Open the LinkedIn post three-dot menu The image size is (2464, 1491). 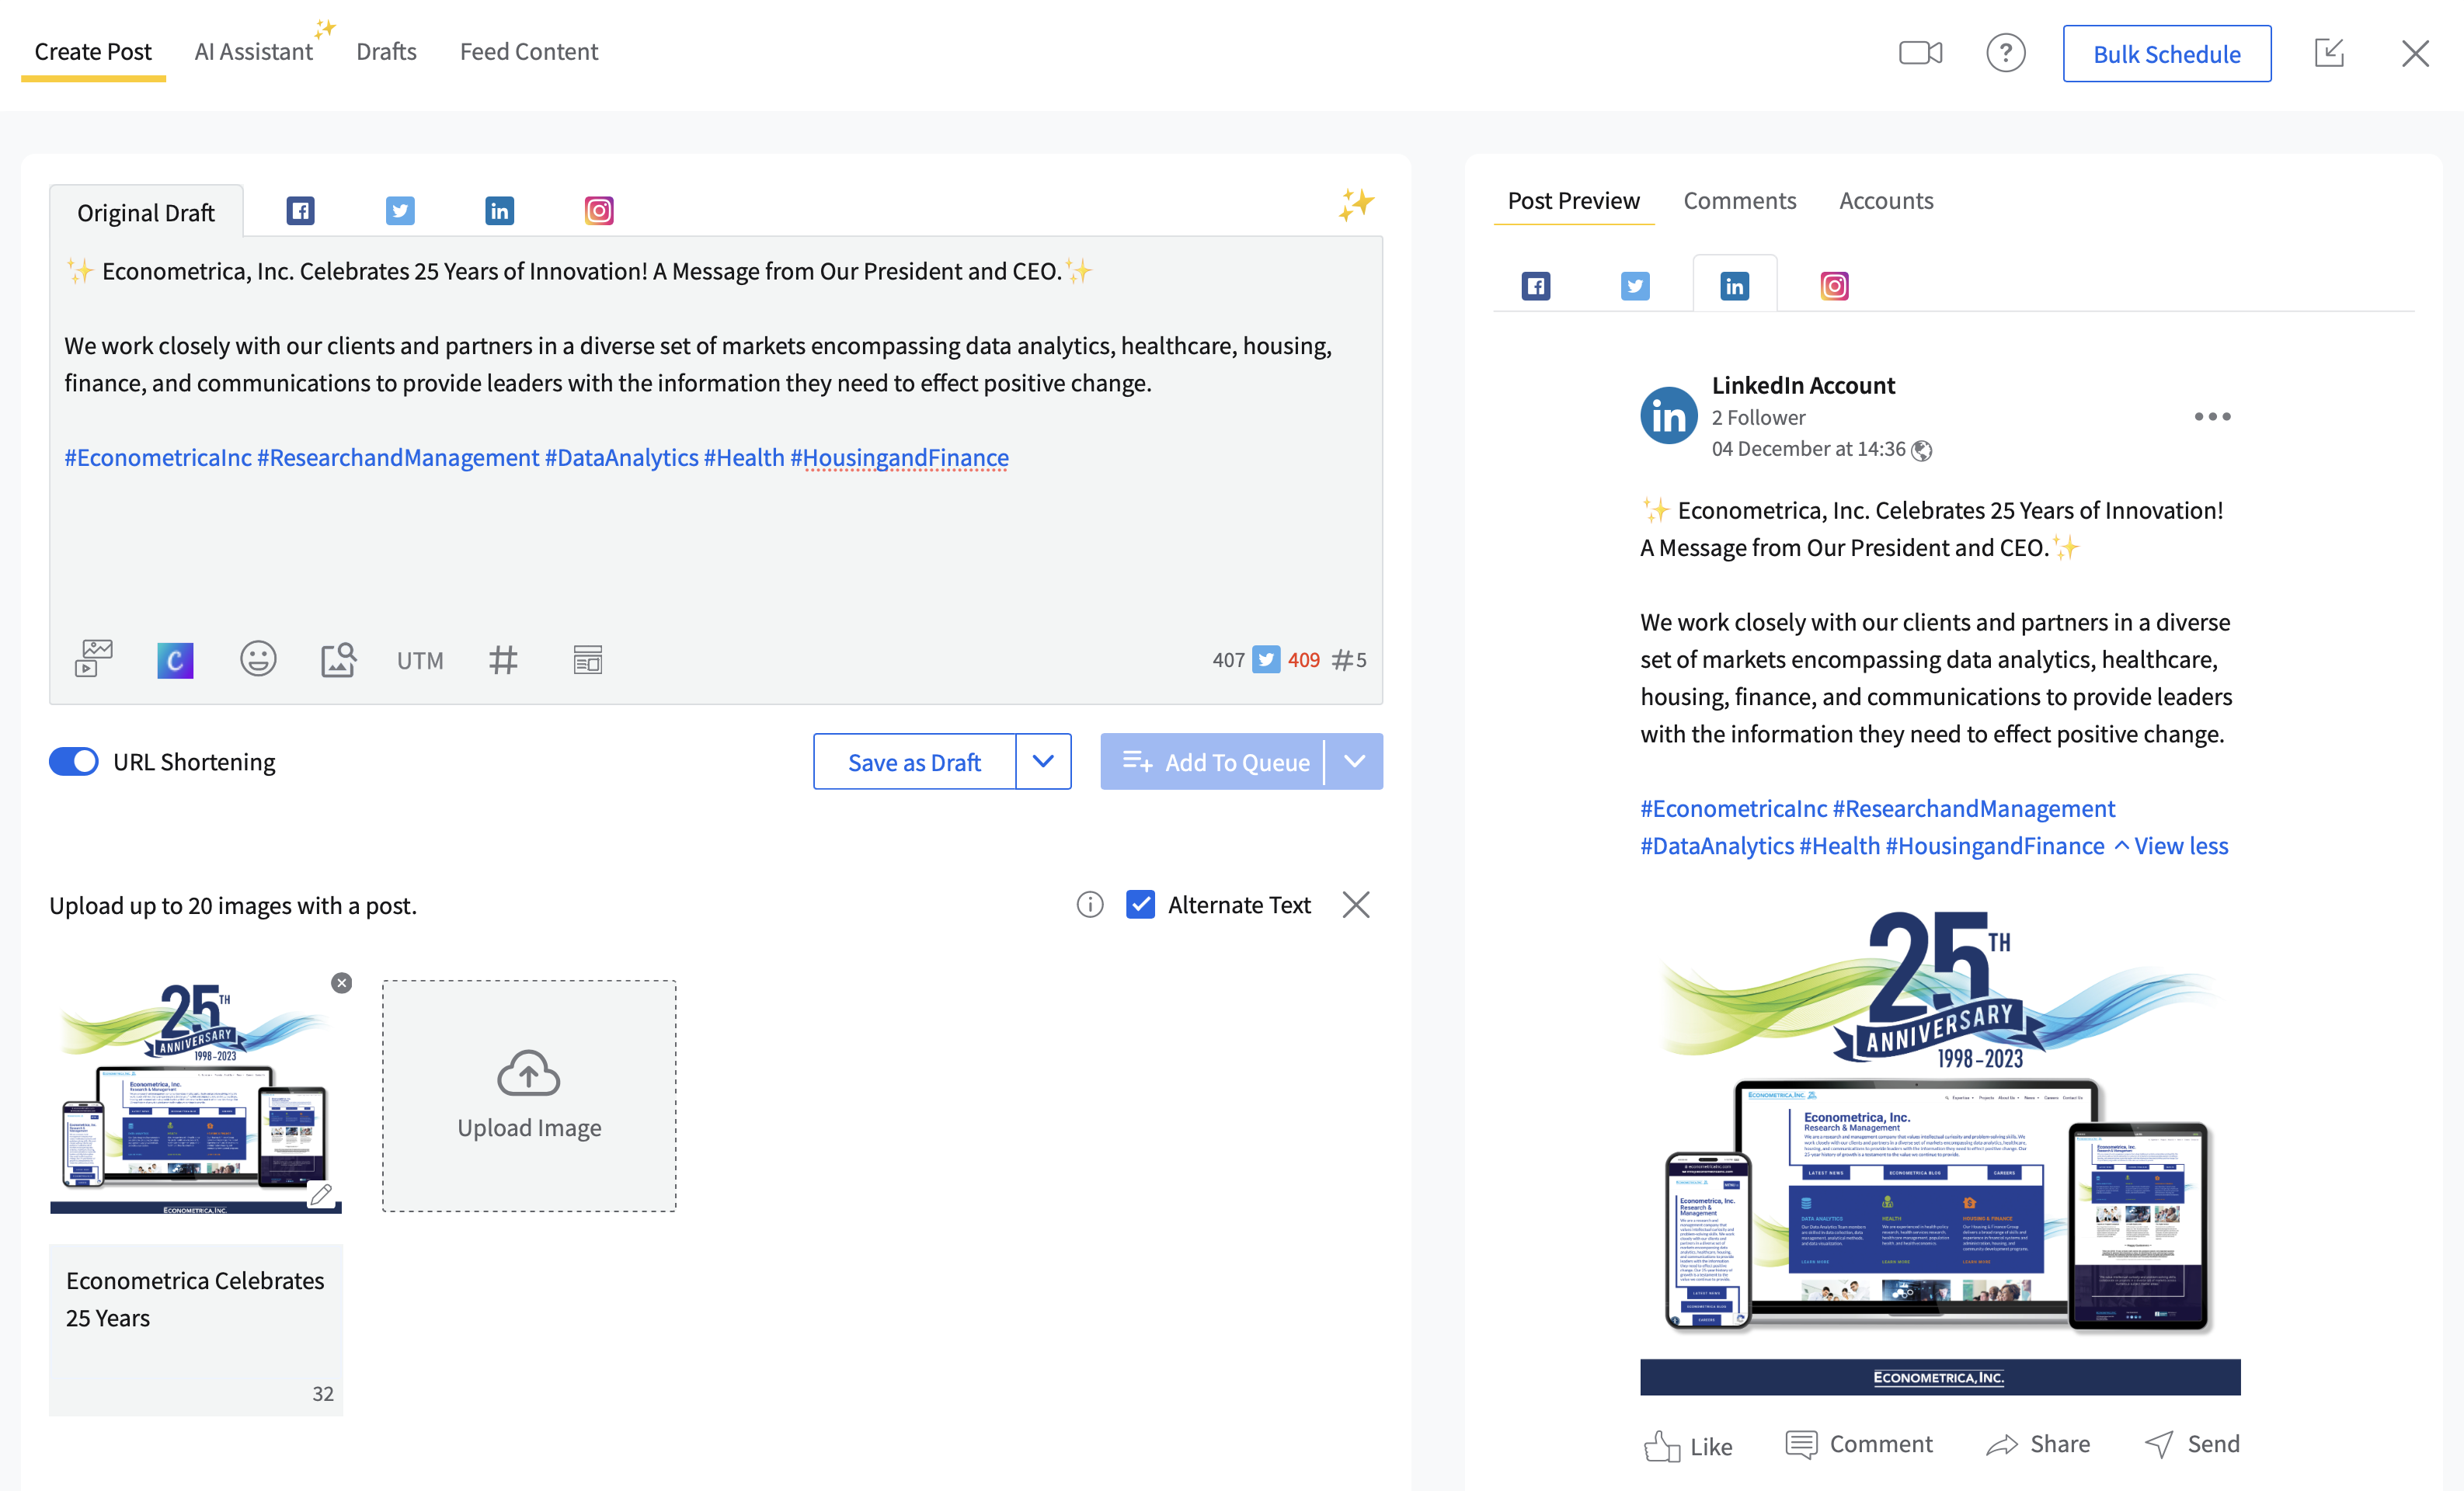coord(2212,416)
